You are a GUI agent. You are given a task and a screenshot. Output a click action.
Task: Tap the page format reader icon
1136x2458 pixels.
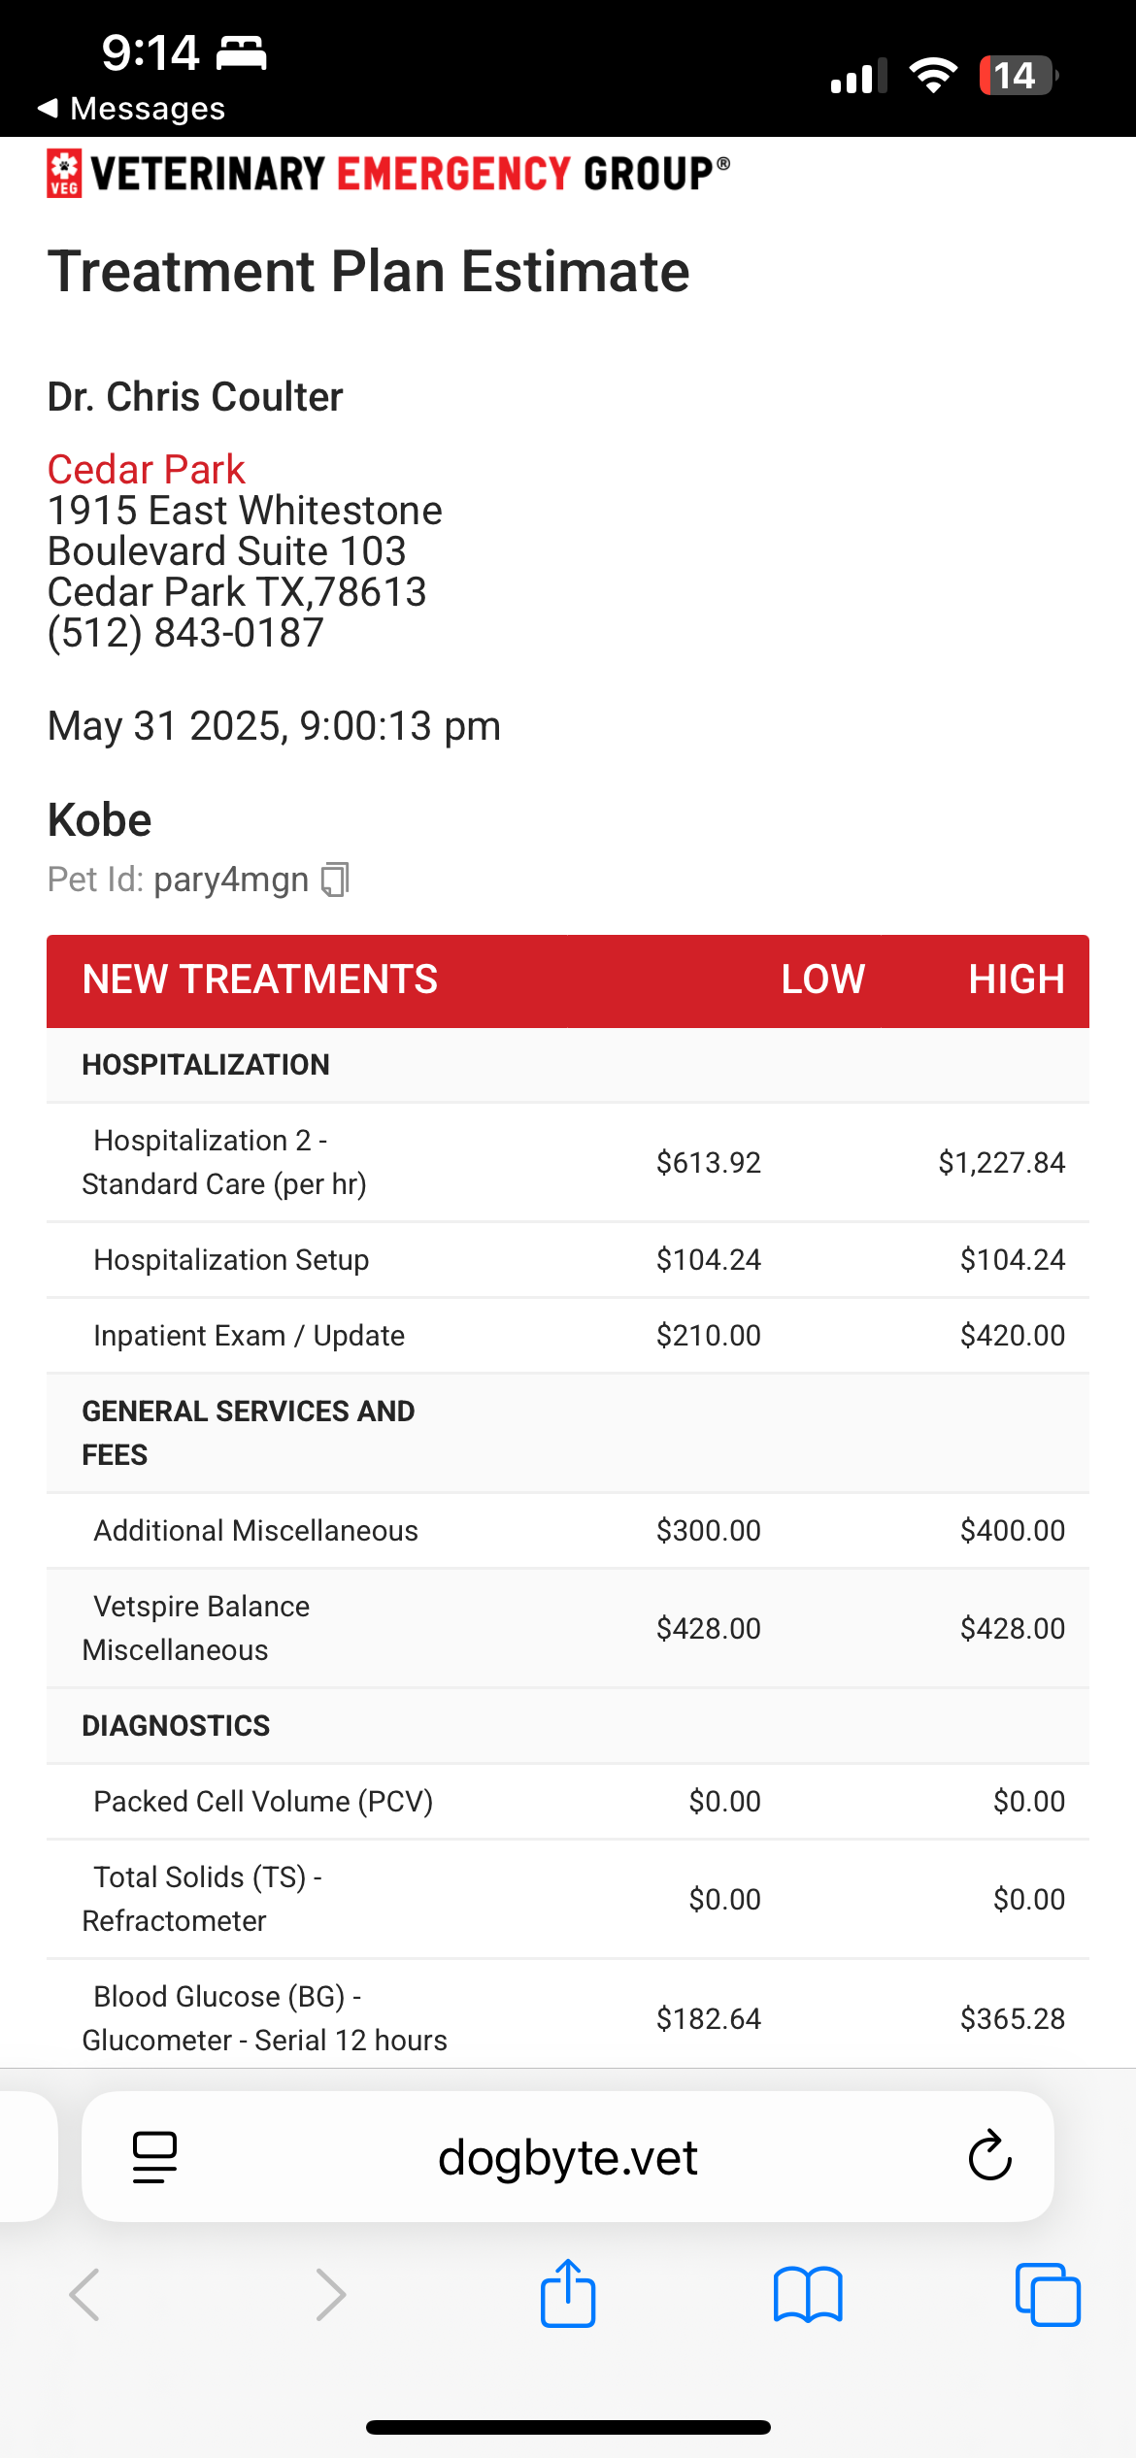[154, 2157]
